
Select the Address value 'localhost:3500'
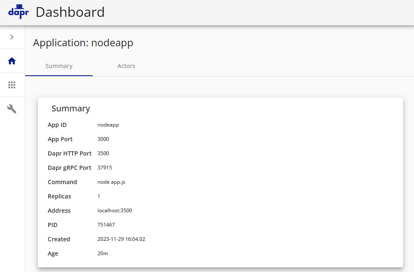[x=115, y=210]
